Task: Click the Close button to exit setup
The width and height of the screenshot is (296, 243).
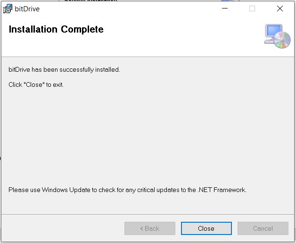Action: (206, 228)
